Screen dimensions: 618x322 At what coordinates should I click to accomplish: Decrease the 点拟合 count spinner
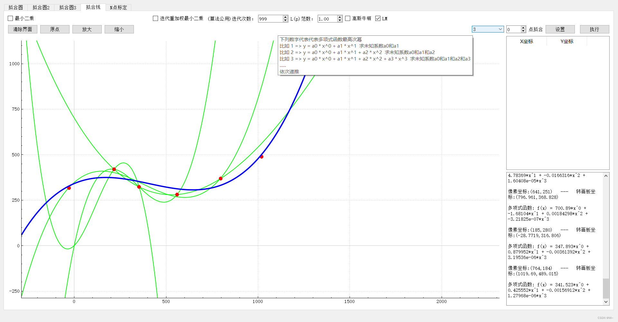click(523, 31)
